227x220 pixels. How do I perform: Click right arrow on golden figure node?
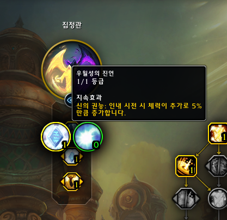coord(81,181)
